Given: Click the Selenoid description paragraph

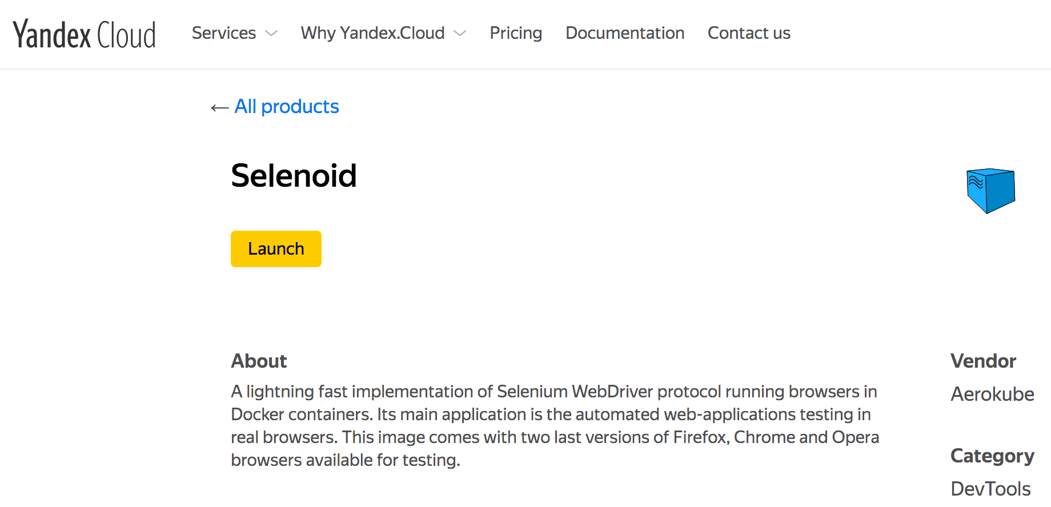Looking at the screenshot, I should click(x=554, y=425).
